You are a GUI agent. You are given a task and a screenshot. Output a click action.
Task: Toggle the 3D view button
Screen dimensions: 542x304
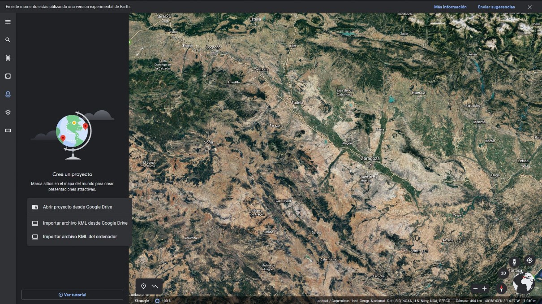point(503,273)
